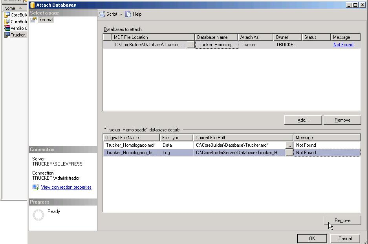Click the progress spinner icon
Image resolution: width=368 pixels, height=244 pixels.
pos(38,215)
